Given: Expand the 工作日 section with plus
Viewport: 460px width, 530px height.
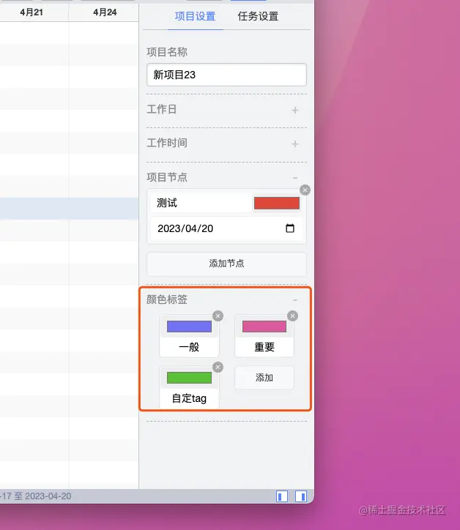Looking at the screenshot, I should [295, 111].
